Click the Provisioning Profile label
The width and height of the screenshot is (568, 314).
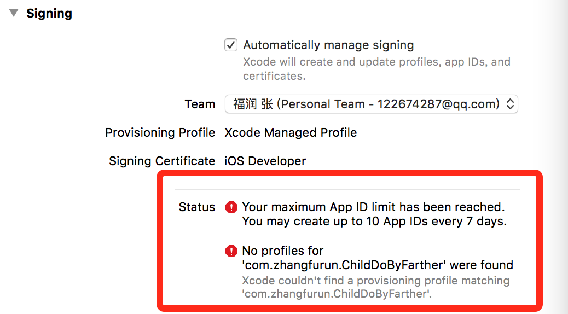point(160,132)
